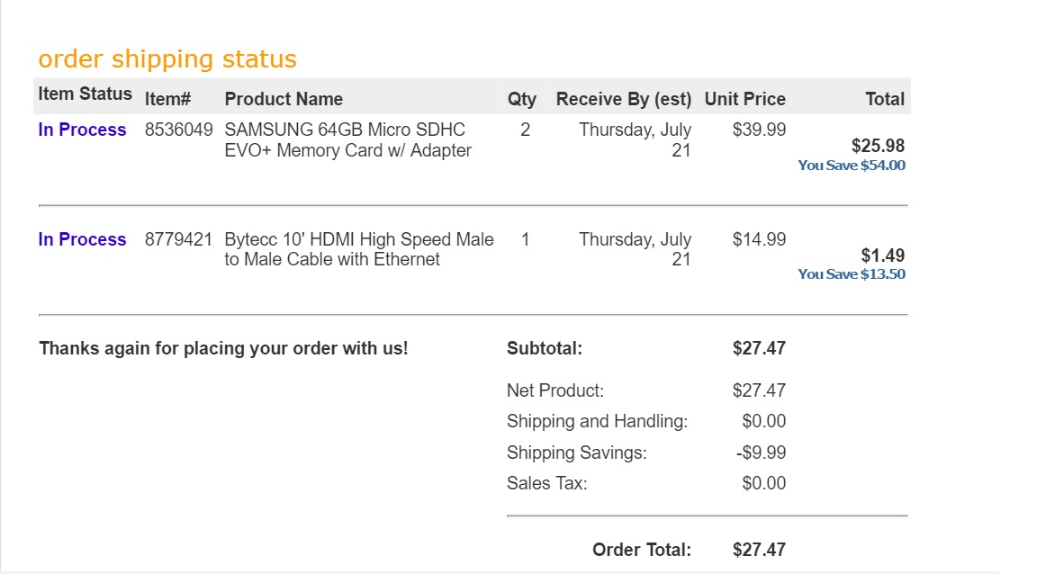Click the Total column header
Screen dimensions: 1037x583
point(884,99)
